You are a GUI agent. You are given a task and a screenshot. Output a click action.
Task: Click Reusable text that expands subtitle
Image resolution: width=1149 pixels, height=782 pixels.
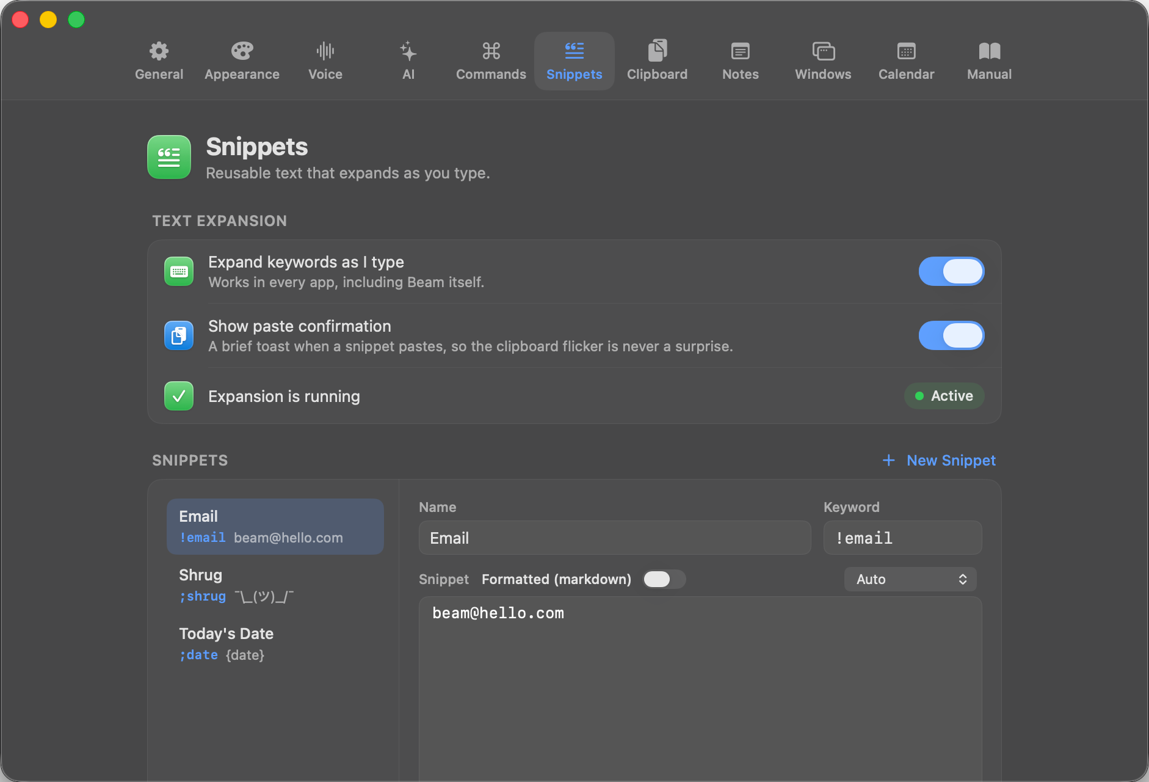[348, 174]
